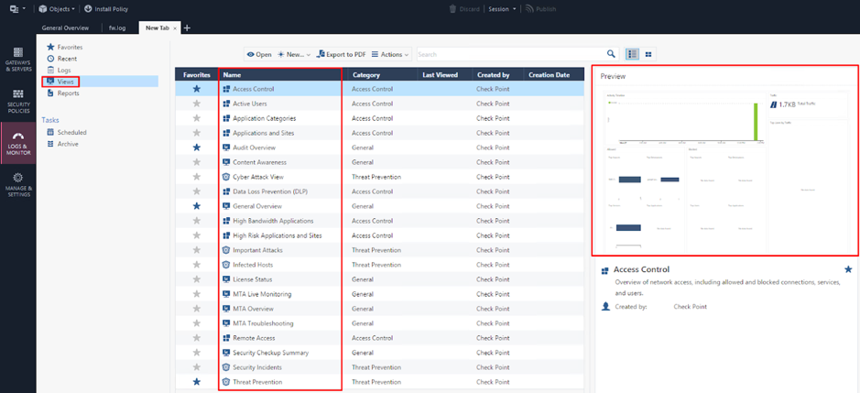
Task: Select the Logs & Monitor sidebar icon
Action: 18,143
